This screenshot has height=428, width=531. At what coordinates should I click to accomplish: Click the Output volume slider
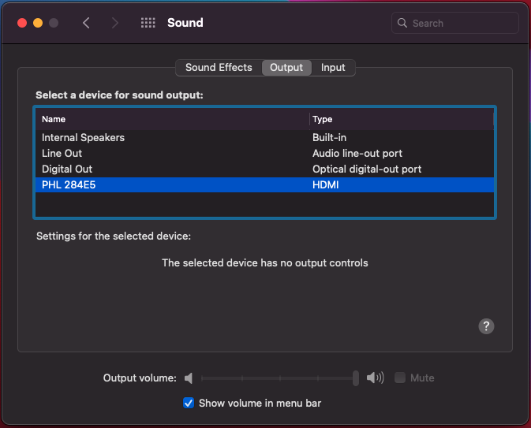276,378
